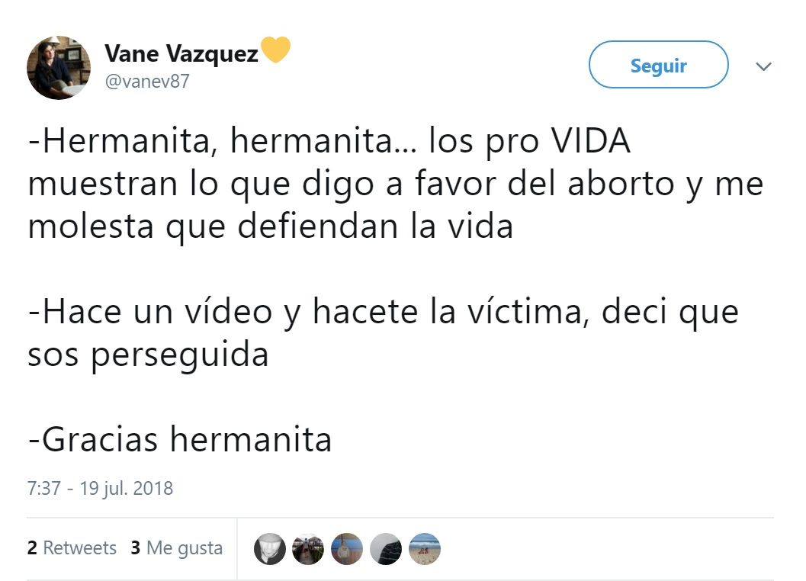Open the liker avatar showing a person walking
The width and height of the screenshot is (806, 581).
click(308, 549)
